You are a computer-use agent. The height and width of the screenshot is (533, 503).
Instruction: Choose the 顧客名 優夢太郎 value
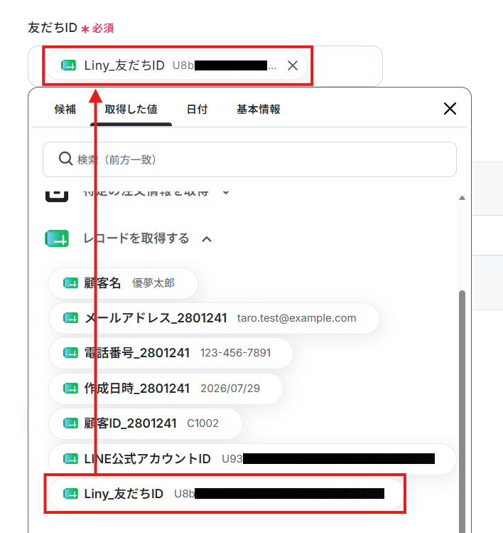coord(123,283)
